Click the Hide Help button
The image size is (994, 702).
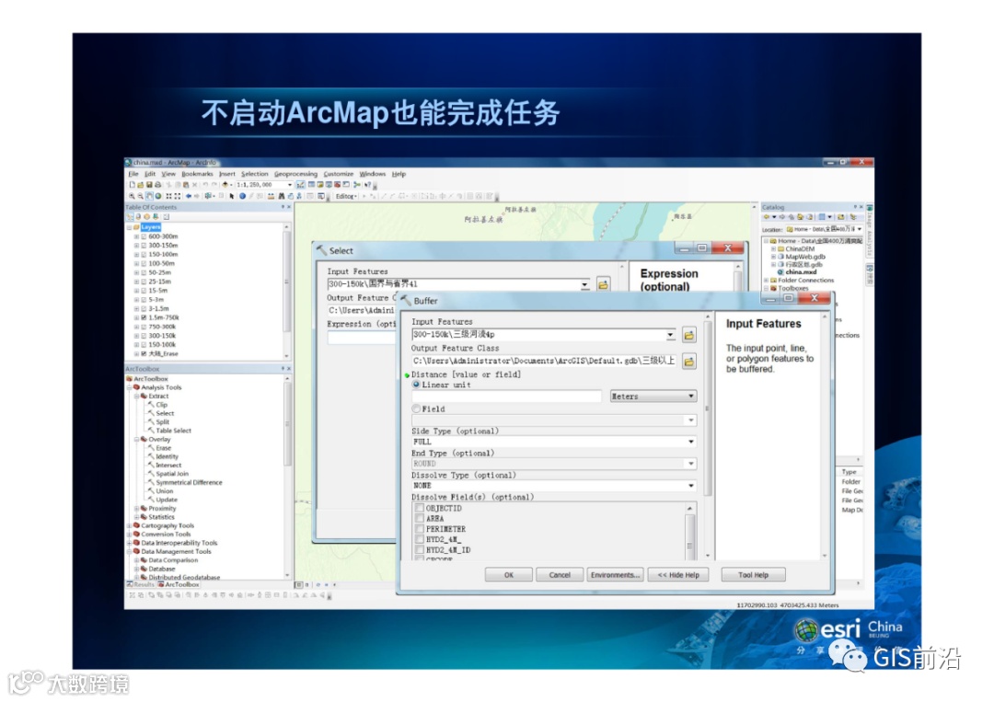tap(678, 575)
